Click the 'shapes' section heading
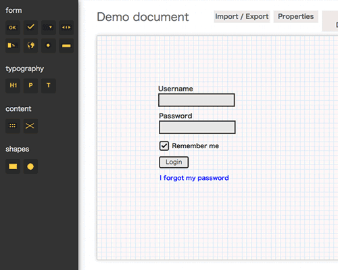 click(18, 150)
